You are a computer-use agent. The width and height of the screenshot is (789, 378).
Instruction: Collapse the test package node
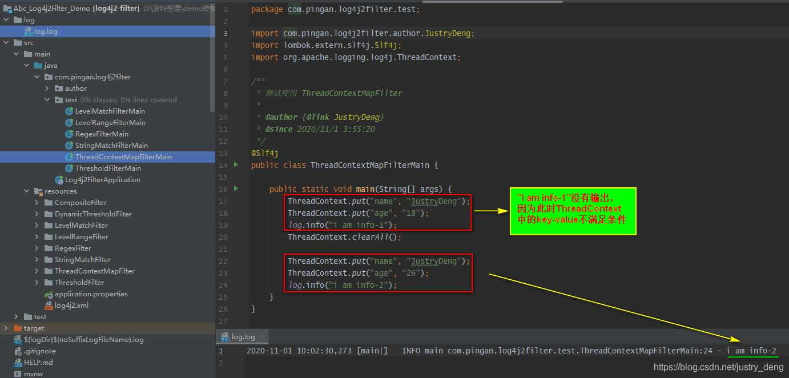pos(47,100)
